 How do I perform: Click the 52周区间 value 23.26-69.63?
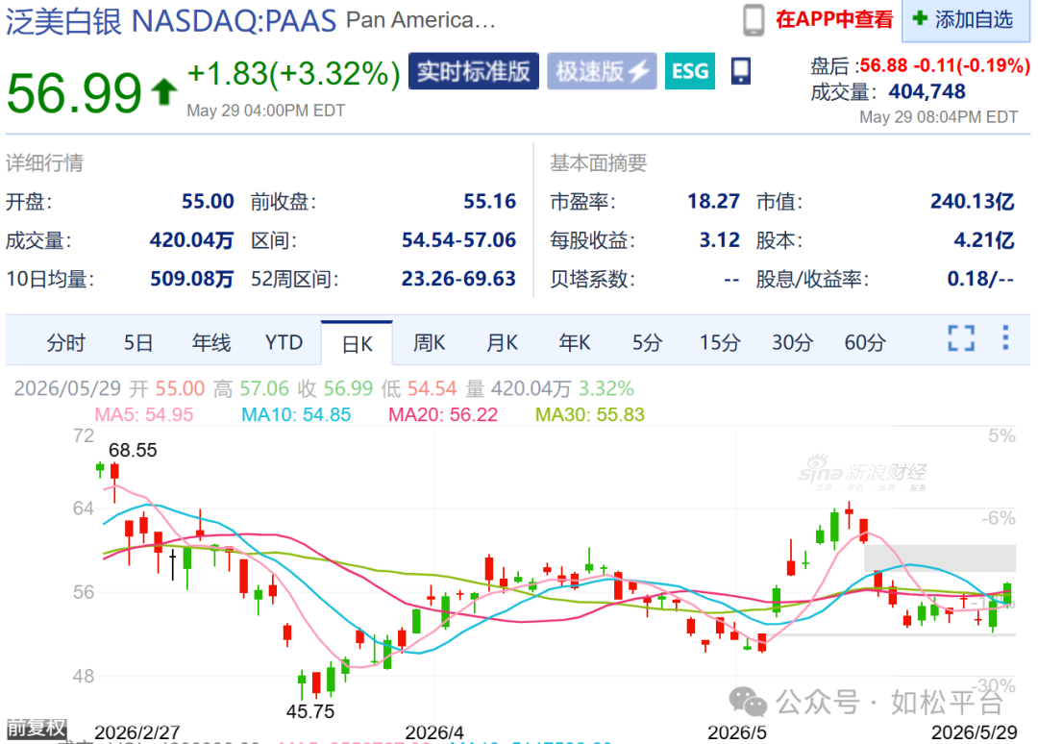(458, 279)
